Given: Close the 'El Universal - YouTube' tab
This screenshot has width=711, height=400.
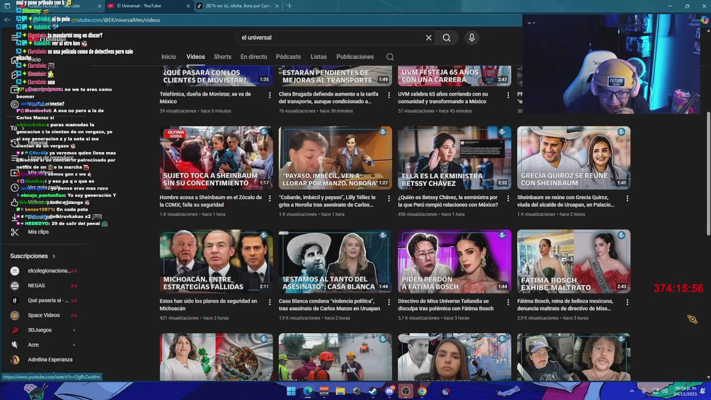Looking at the screenshot, I should click(x=188, y=6).
